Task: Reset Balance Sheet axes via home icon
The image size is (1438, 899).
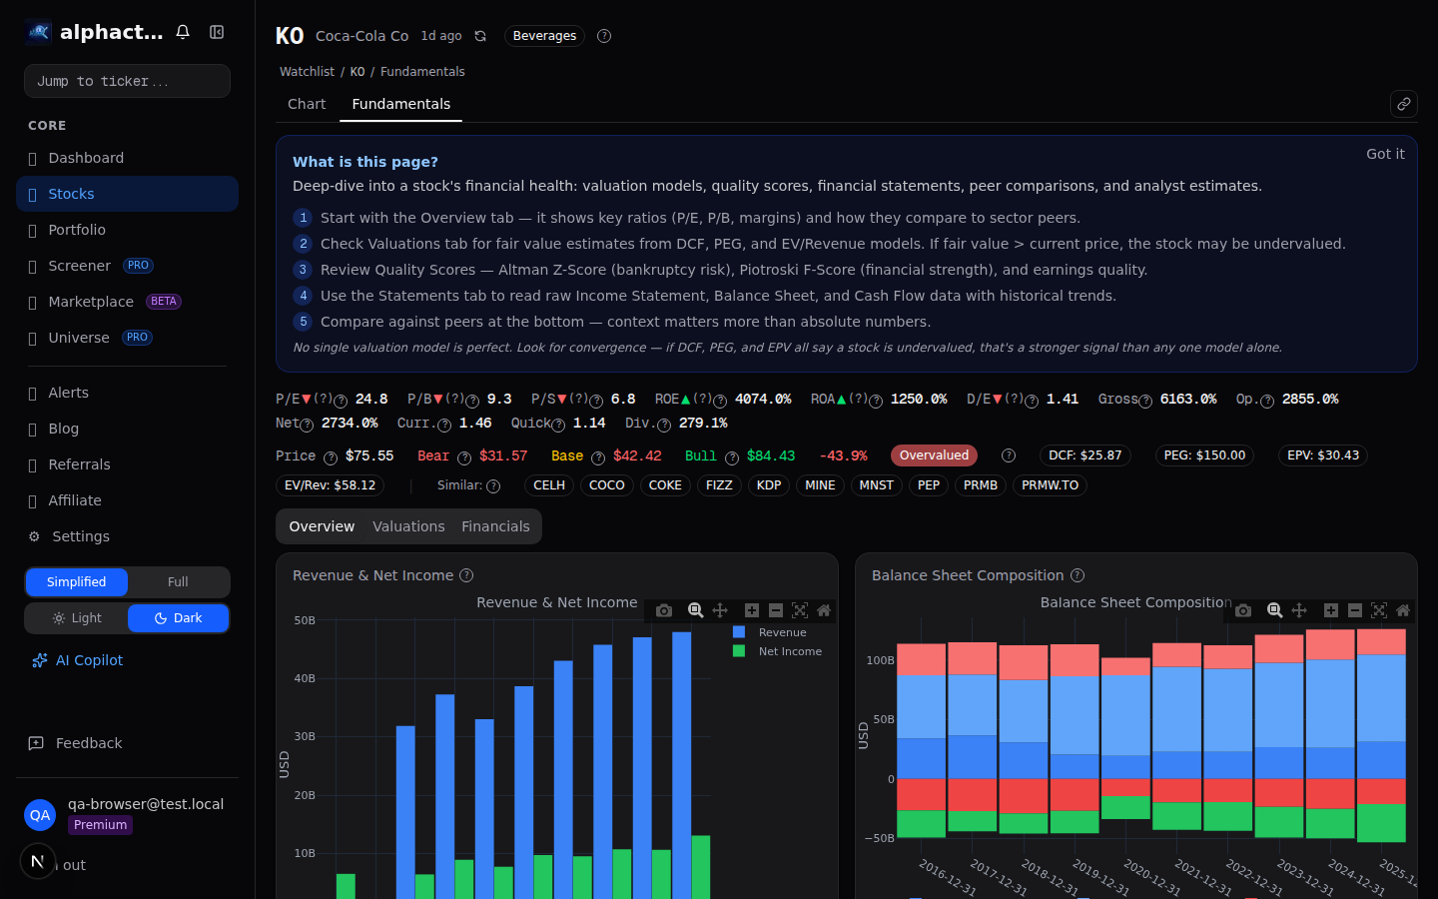Action: click(1403, 610)
